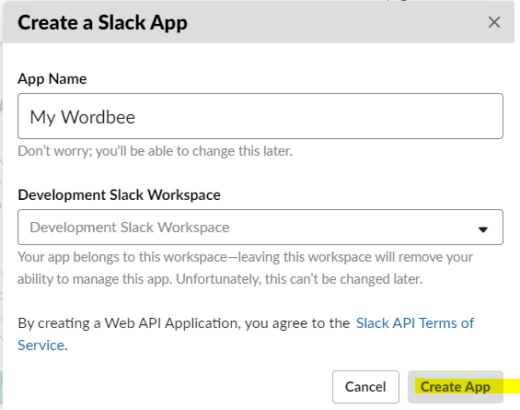Click the word Service in the terms link
This screenshot has width=520, height=410.
point(40,346)
